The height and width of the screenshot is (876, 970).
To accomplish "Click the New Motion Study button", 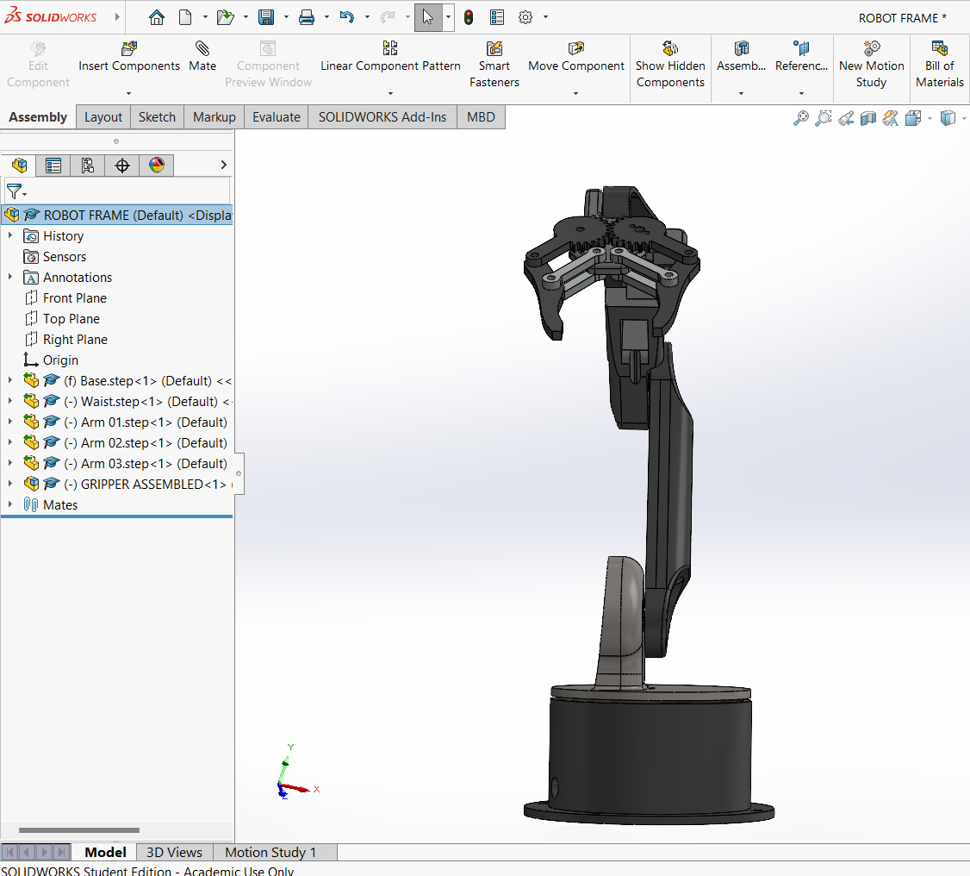I will (871, 65).
